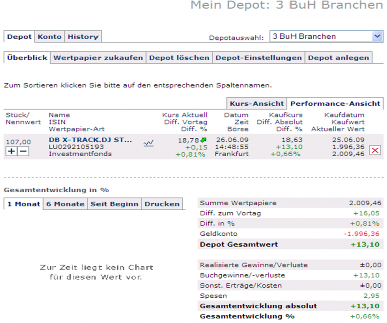The width and height of the screenshot is (387, 323).
Task: Click green arrow trend icon beside 18,78
Action: (203, 140)
